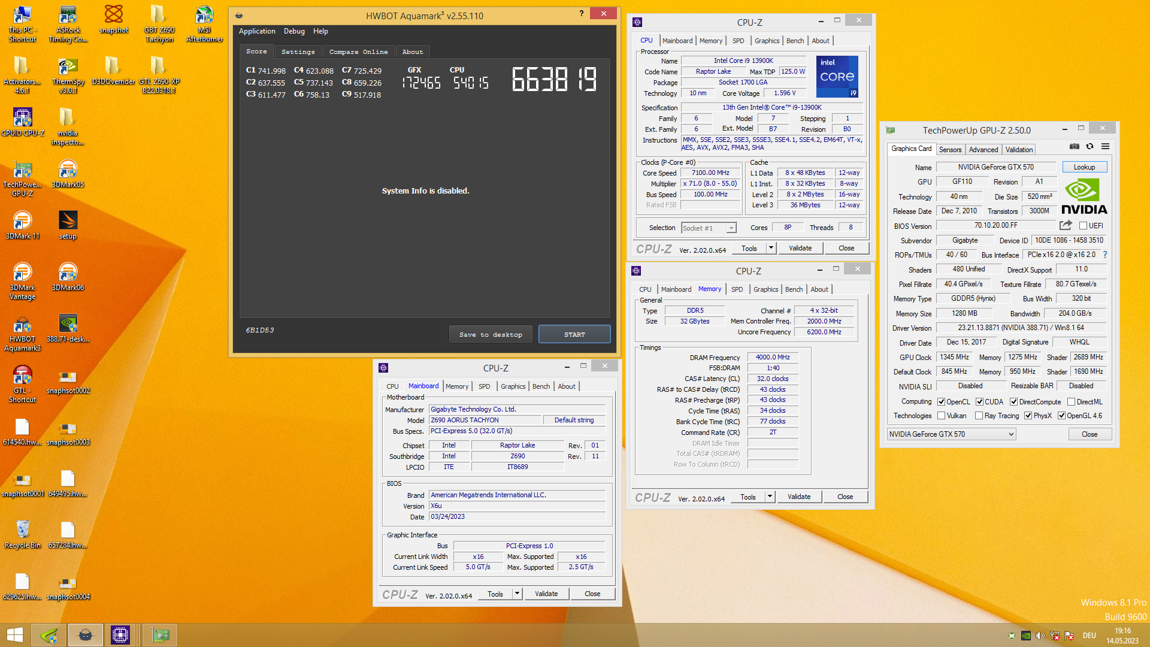Expand Tools dropdown arrow in Memory tab window
Screen dimensions: 1150x647
(770, 497)
